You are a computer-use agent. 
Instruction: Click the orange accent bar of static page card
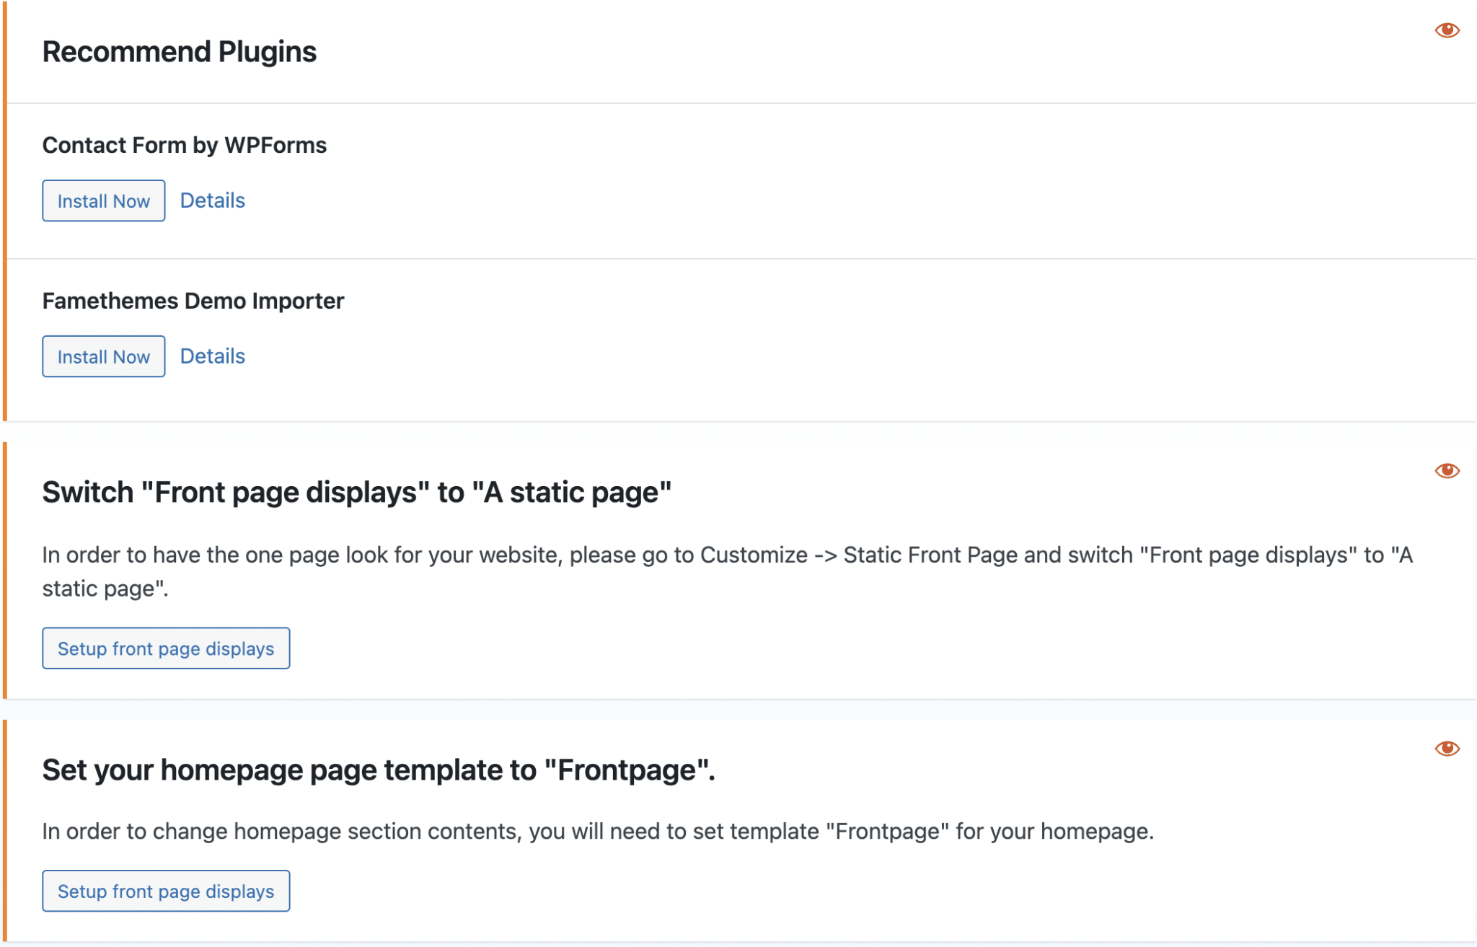click(x=5, y=570)
